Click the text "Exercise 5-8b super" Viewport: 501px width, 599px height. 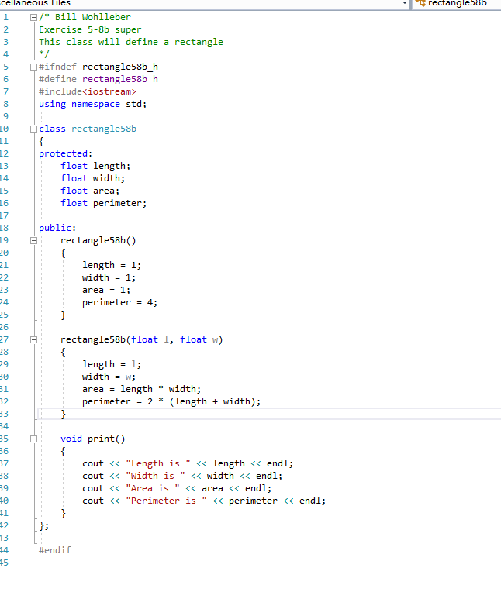point(90,29)
